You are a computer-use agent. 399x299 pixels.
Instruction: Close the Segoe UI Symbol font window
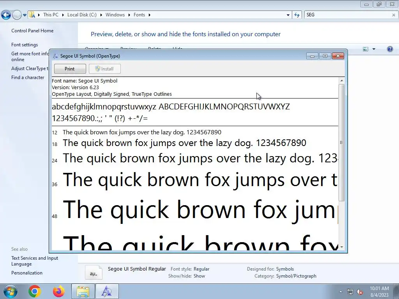(338, 56)
